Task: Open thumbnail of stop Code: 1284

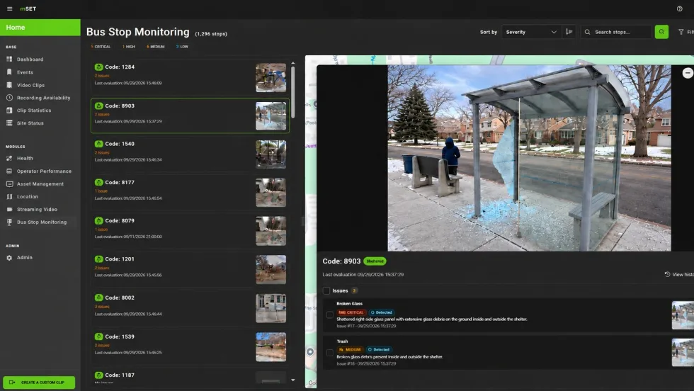Action: 271,77
